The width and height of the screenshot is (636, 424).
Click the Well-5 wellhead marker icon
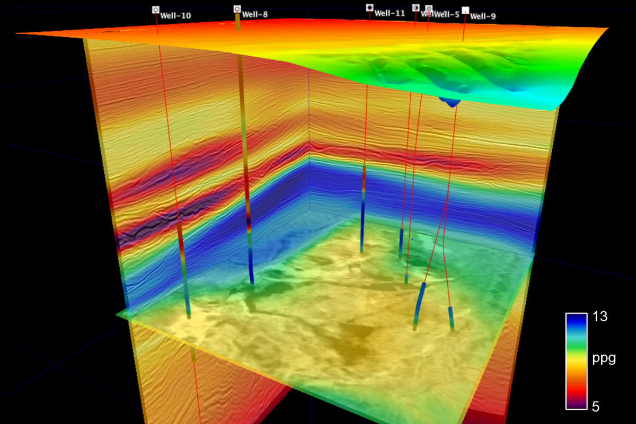pyautogui.click(x=429, y=9)
